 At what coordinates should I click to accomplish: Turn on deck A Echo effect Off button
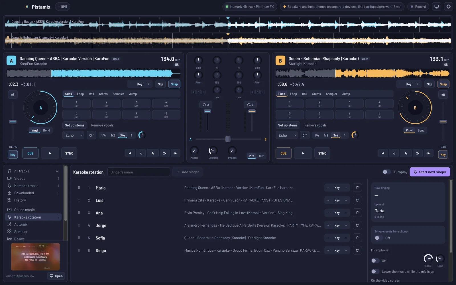(91, 135)
